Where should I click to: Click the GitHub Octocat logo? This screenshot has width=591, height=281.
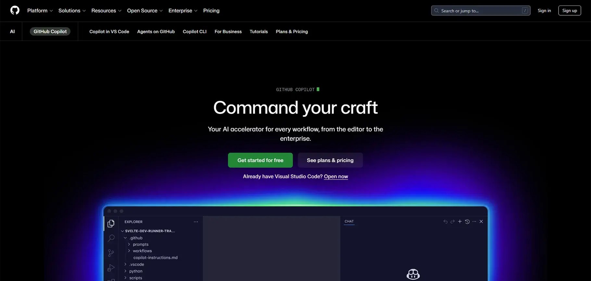point(15,10)
